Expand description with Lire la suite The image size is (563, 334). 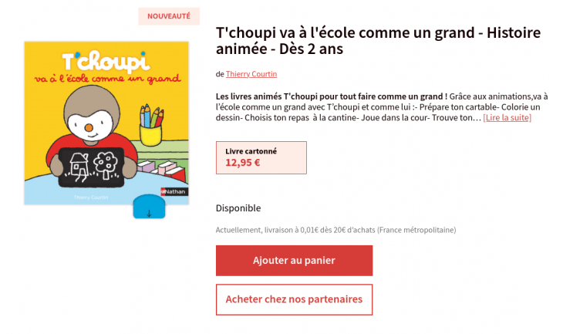coord(507,117)
